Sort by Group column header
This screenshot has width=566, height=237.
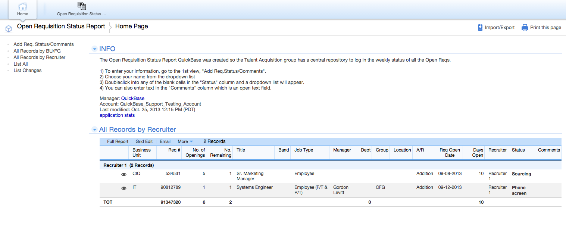point(382,150)
